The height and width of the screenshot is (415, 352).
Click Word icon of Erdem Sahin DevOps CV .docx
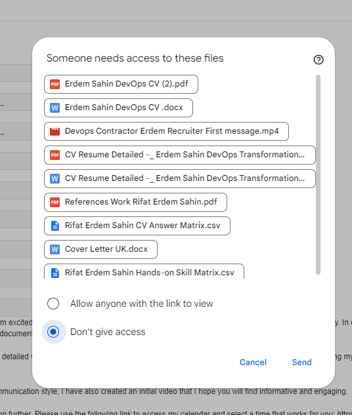click(55, 108)
